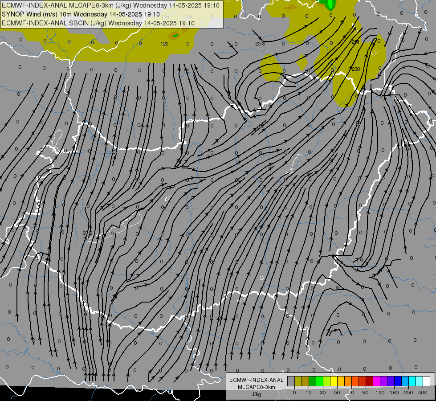Click the map value 97.2 near the lake

tap(87, 233)
